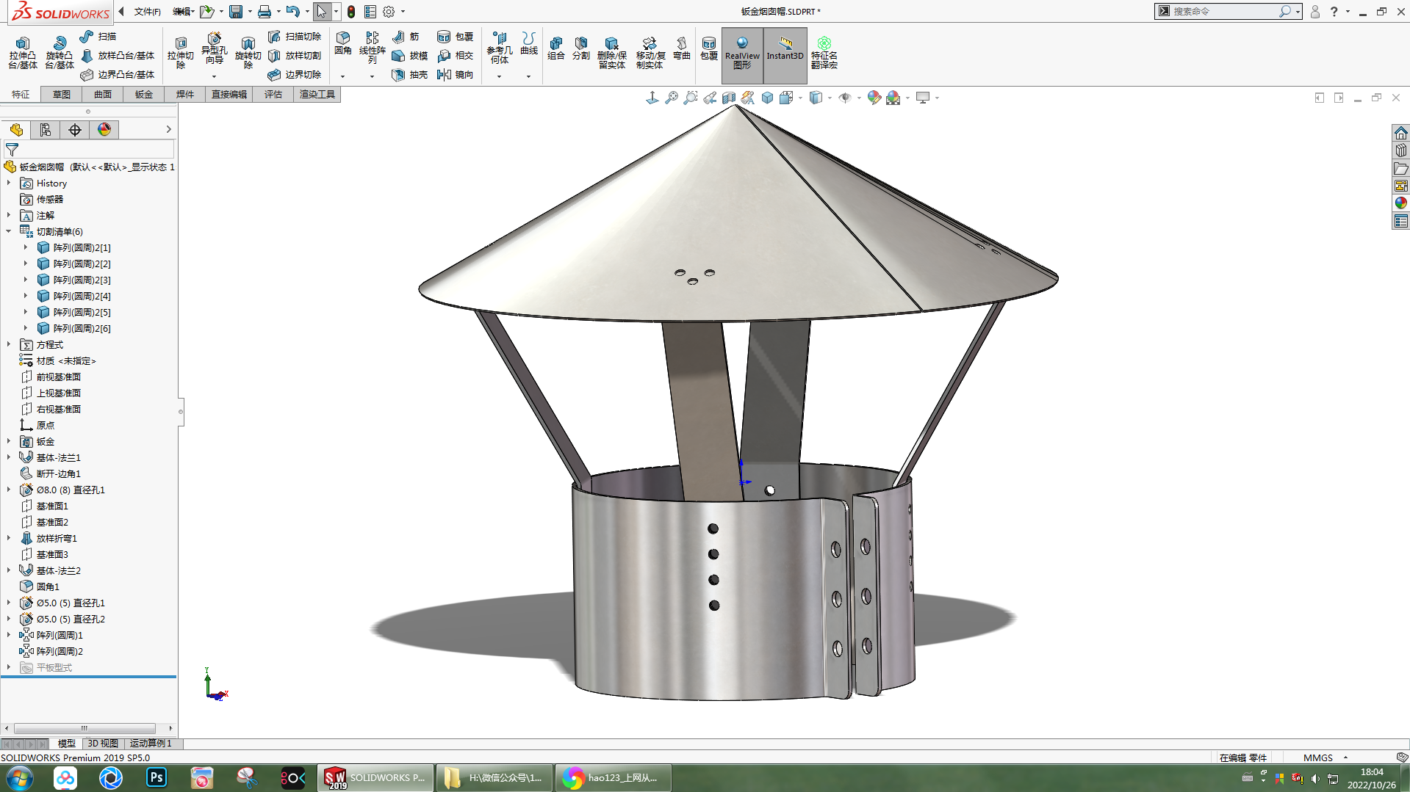Switch to the 直接编辑 tab

click(x=229, y=94)
